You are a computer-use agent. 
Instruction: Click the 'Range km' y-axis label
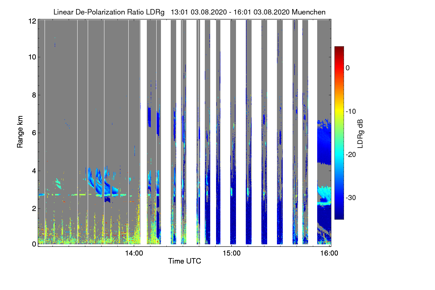[x=20, y=133]
